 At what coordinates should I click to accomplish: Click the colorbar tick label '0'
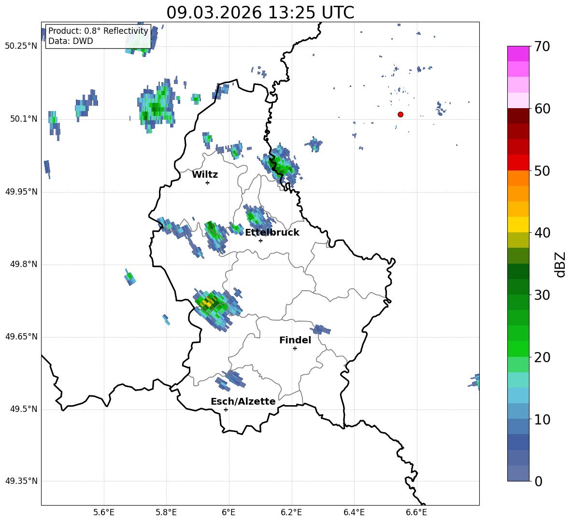(538, 481)
